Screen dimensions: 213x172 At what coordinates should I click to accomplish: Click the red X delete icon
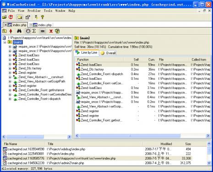51,31
